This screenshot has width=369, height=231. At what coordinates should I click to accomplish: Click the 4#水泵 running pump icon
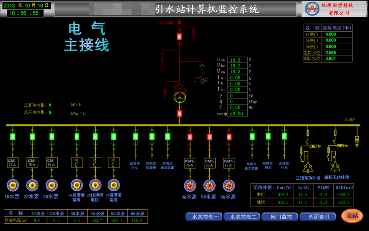(190, 186)
